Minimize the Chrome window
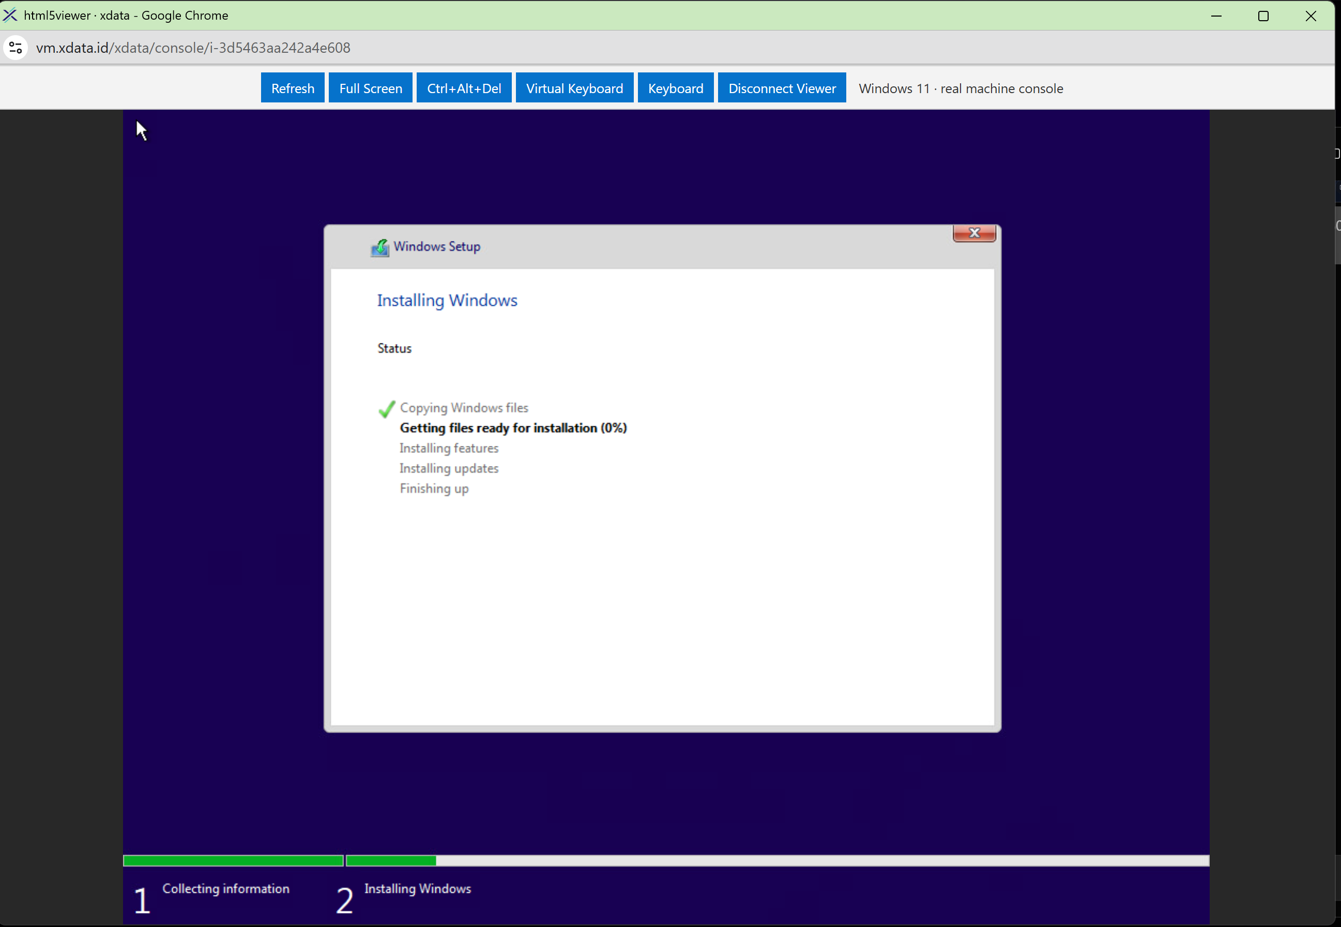 (1216, 16)
